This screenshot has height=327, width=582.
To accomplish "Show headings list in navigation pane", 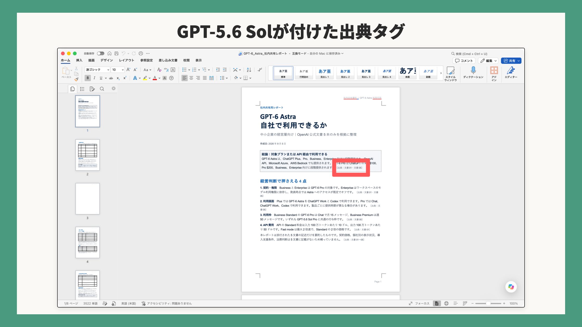I will (82, 89).
